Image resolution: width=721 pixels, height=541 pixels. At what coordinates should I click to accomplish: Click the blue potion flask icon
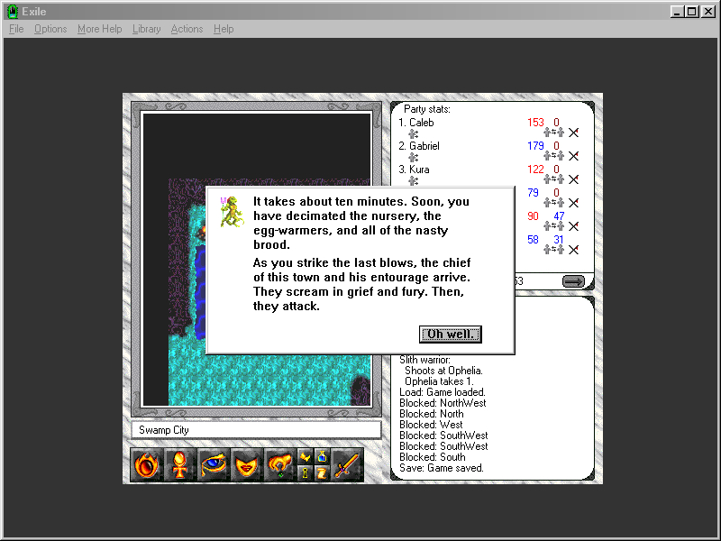point(322,457)
